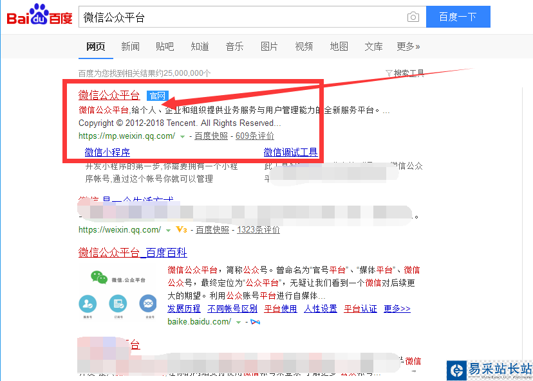Open the 平台使用 link

pos(281,309)
